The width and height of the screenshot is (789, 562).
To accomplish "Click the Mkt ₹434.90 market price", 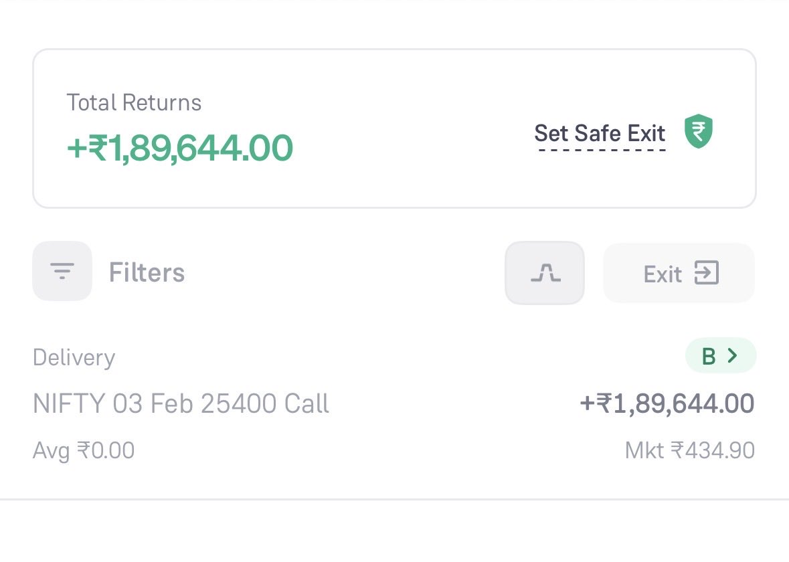I will pos(689,450).
